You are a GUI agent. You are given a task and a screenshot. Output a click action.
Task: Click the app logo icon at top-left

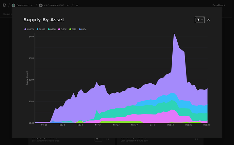tap(4, 5)
